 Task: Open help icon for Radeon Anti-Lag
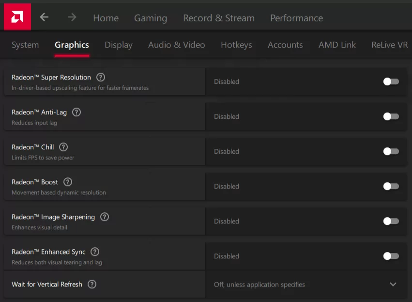click(x=76, y=112)
